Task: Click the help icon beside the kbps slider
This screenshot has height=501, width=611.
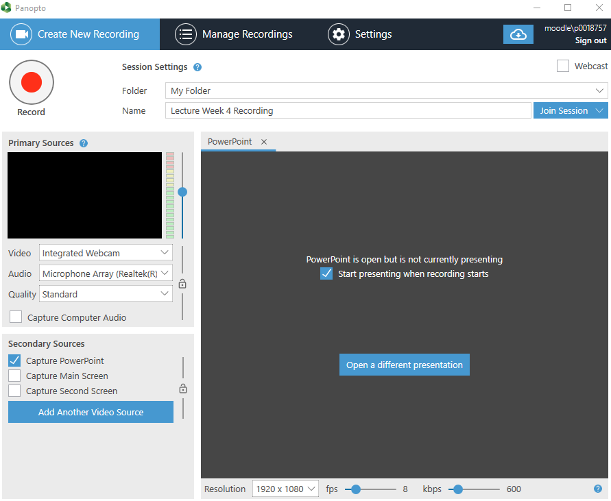Action: 597,489
